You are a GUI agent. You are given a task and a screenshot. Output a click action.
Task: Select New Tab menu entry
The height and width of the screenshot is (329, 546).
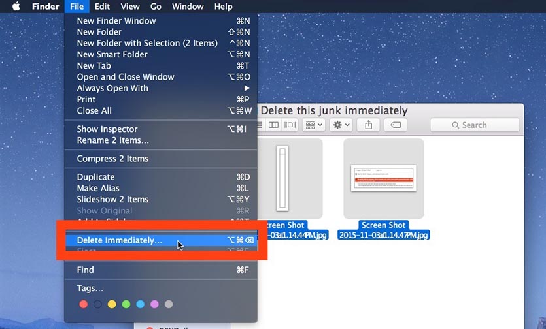tap(161, 66)
